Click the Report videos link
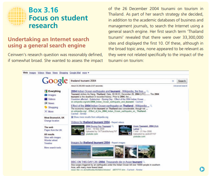The height and width of the screenshot is (176, 209). [x=118, y=122]
